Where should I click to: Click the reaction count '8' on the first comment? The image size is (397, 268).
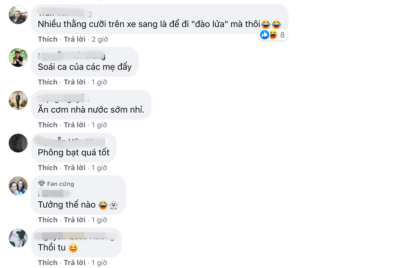282,34
